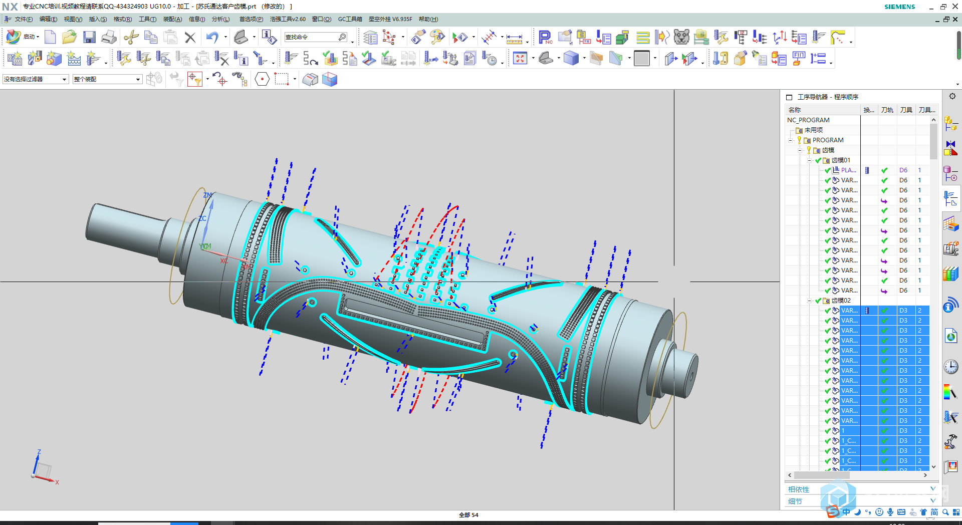Click in the 查找命令 search field

point(316,37)
